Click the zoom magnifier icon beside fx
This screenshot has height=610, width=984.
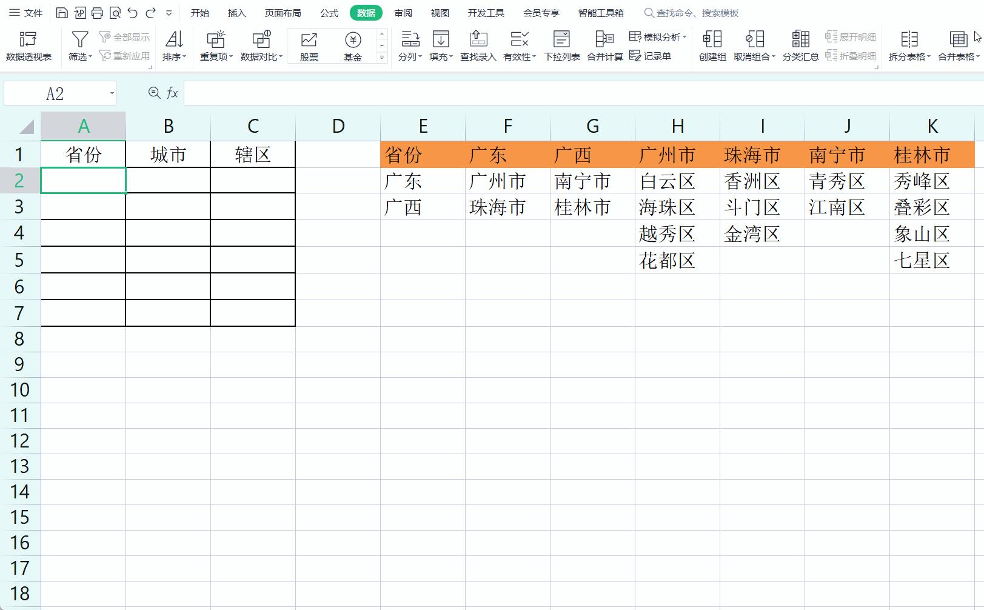coord(155,93)
